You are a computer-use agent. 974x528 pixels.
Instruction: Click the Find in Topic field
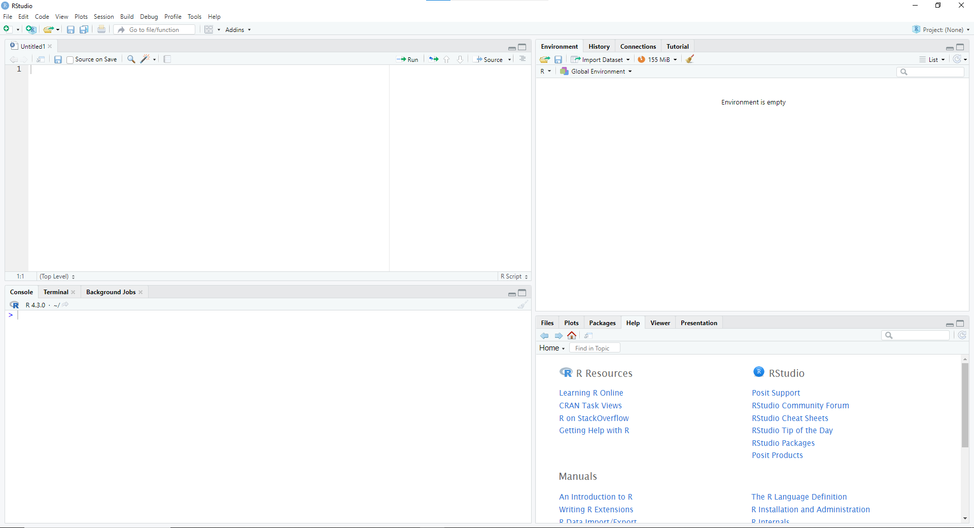pyautogui.click(x=595, y=348)
